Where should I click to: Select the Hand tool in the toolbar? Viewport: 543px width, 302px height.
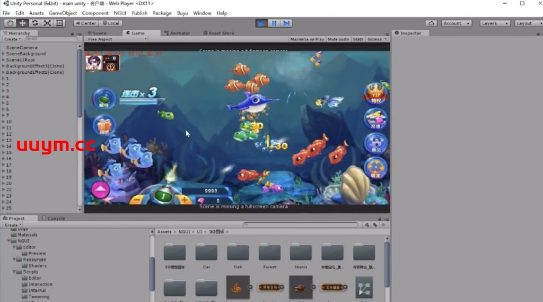coord(11,23)
